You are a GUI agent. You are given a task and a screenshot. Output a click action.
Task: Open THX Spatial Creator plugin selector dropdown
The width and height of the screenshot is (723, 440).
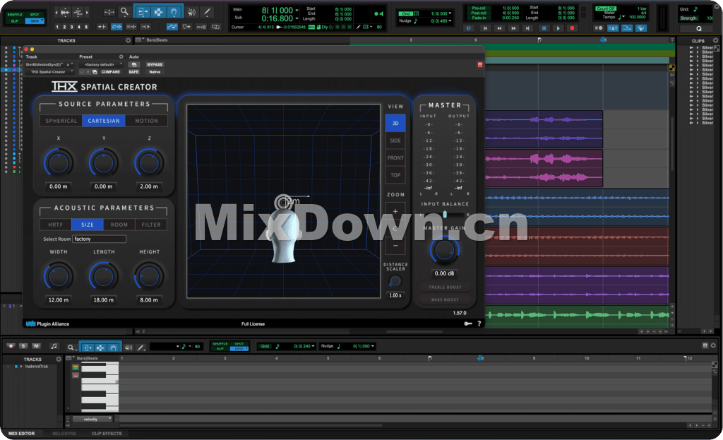[x=50, y=72]
